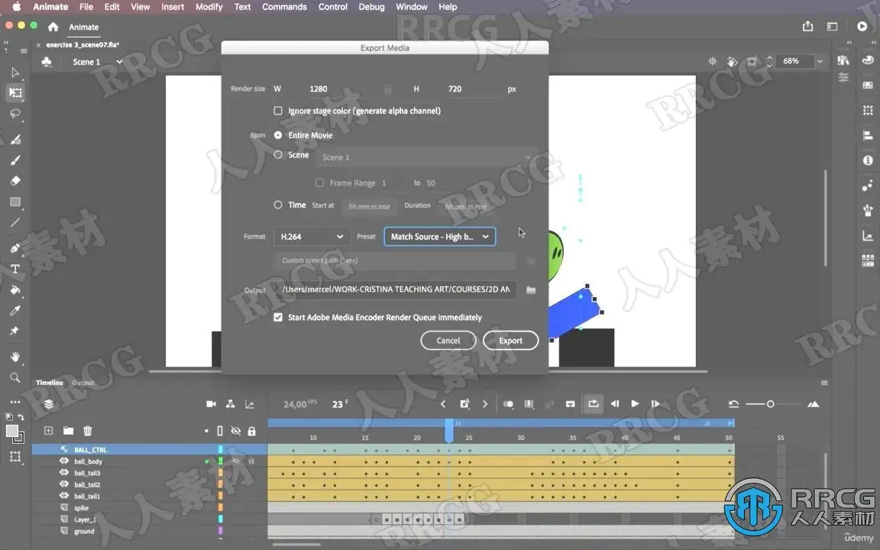Screen dimensions: 880x550
Task: Check the Frame Range checkbox
Action: (x=319, y=183)
